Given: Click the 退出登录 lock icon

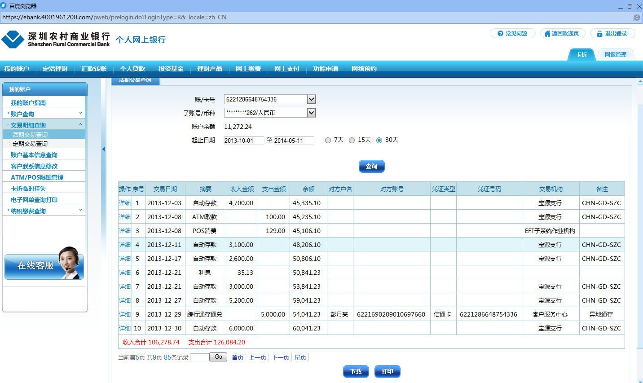Looking at the screenshot, I should coord(599,34).
